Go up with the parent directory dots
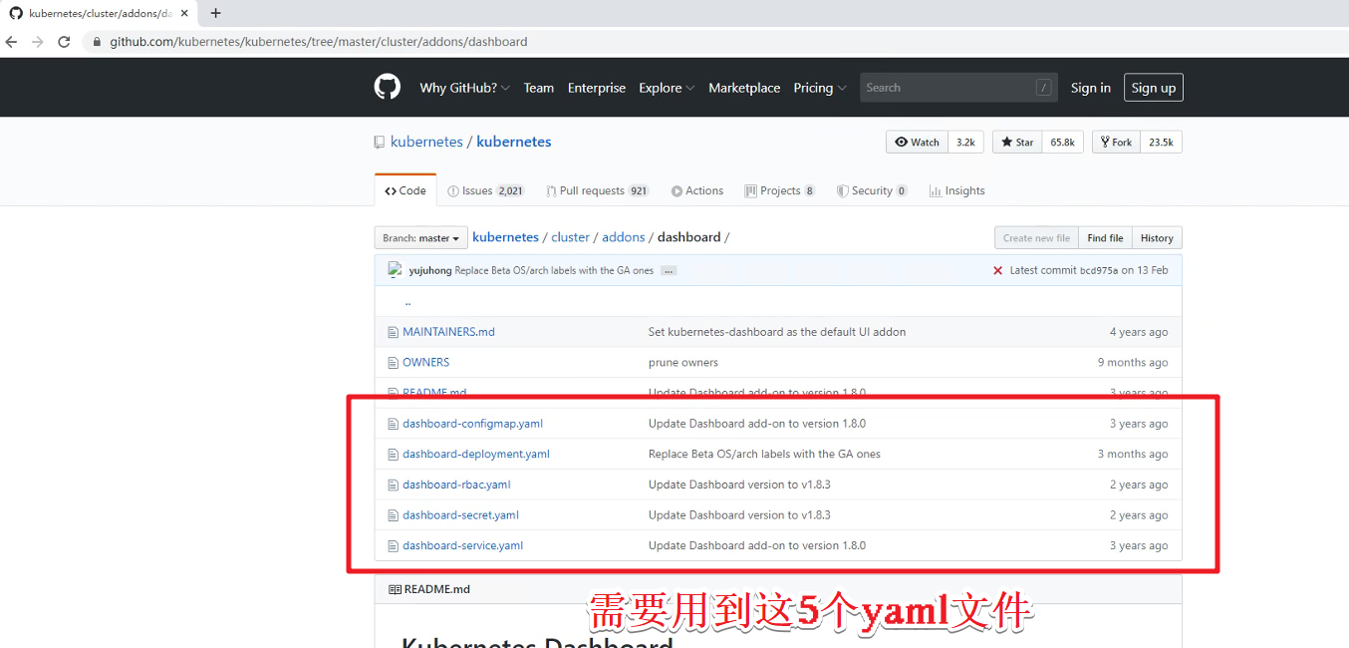 click(408, 301)
